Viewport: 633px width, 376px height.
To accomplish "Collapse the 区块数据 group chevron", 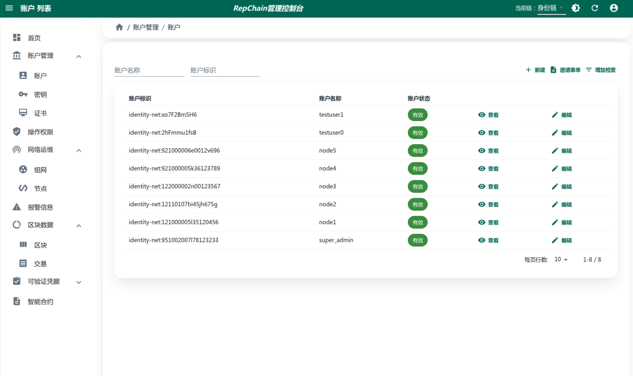I will click(x=79, y=226).
